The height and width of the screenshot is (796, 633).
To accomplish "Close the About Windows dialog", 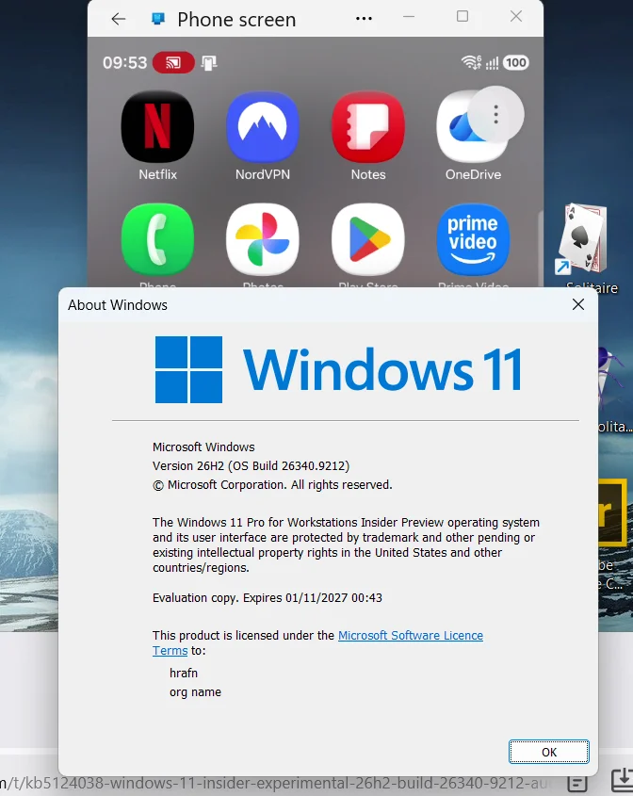I will tap(578, 304).
